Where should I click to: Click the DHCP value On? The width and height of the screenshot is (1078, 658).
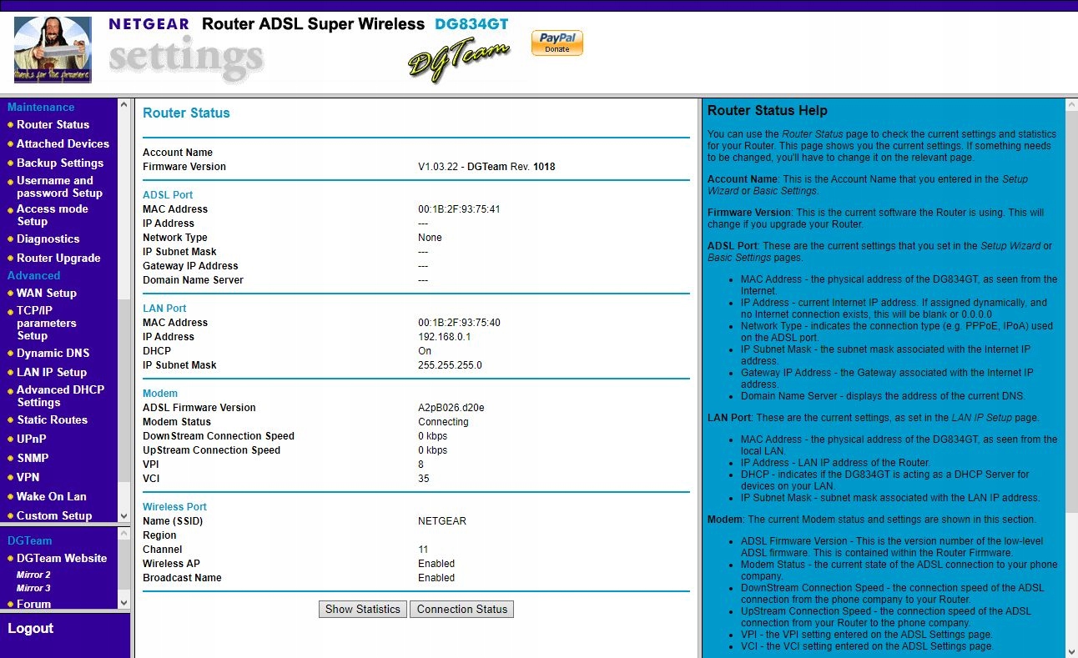[425, 351]
